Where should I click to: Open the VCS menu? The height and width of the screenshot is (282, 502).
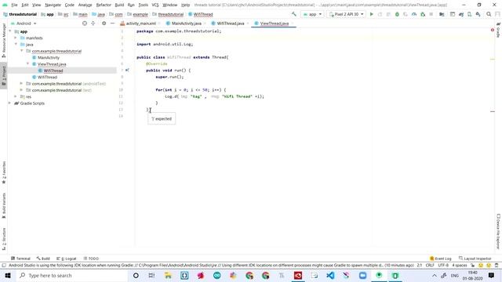155,5
